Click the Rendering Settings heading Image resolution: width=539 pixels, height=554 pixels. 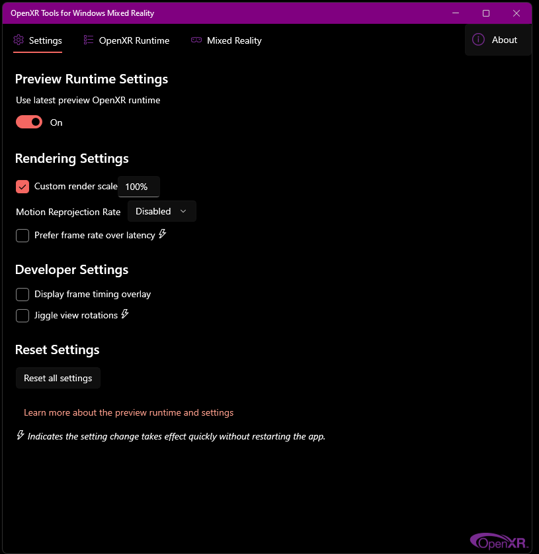(71, 158)
